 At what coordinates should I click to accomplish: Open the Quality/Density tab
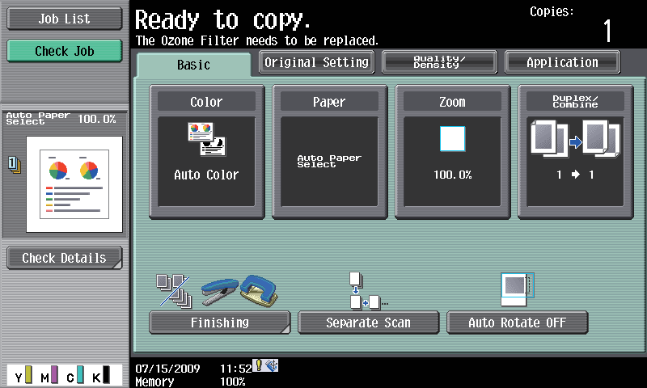(x=439, y=62)
